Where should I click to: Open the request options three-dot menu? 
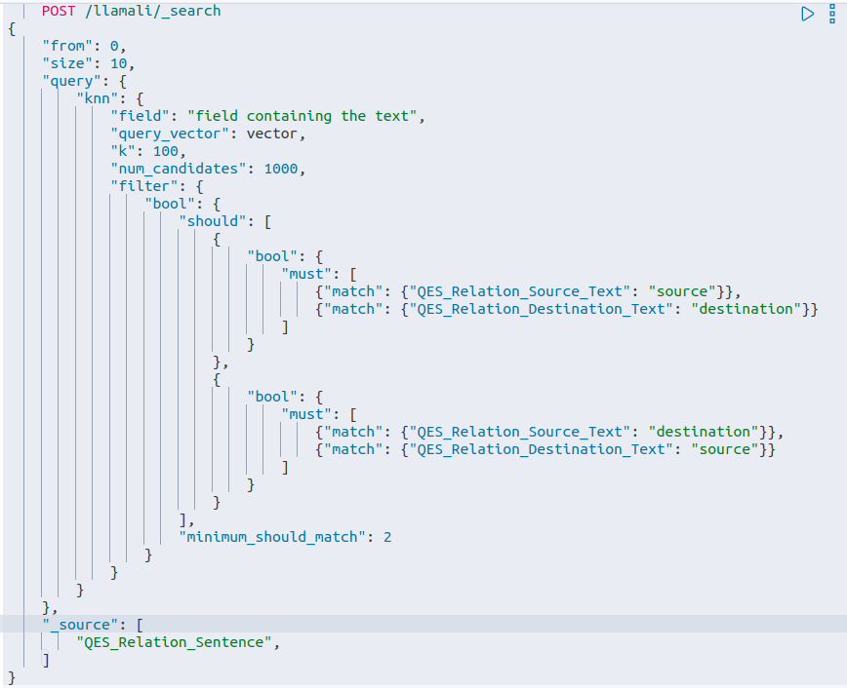click(832, 11)
